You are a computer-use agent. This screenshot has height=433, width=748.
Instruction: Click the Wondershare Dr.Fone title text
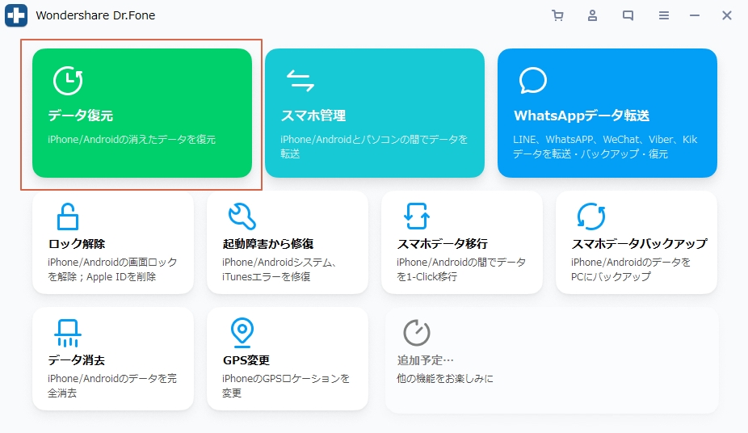pyautogui.click(x=95, y=15)
